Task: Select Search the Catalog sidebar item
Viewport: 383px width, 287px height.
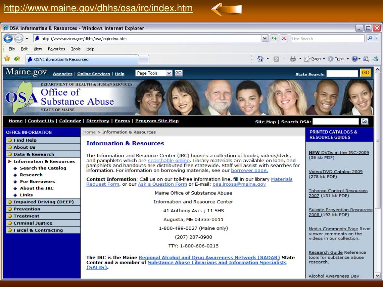Action: pyautogui.click(x=43, y=168)
